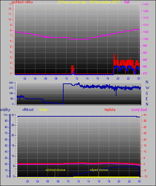Click the yellow 'Solar' label
This screenshot has height=186, width=156.
(43, 110)
